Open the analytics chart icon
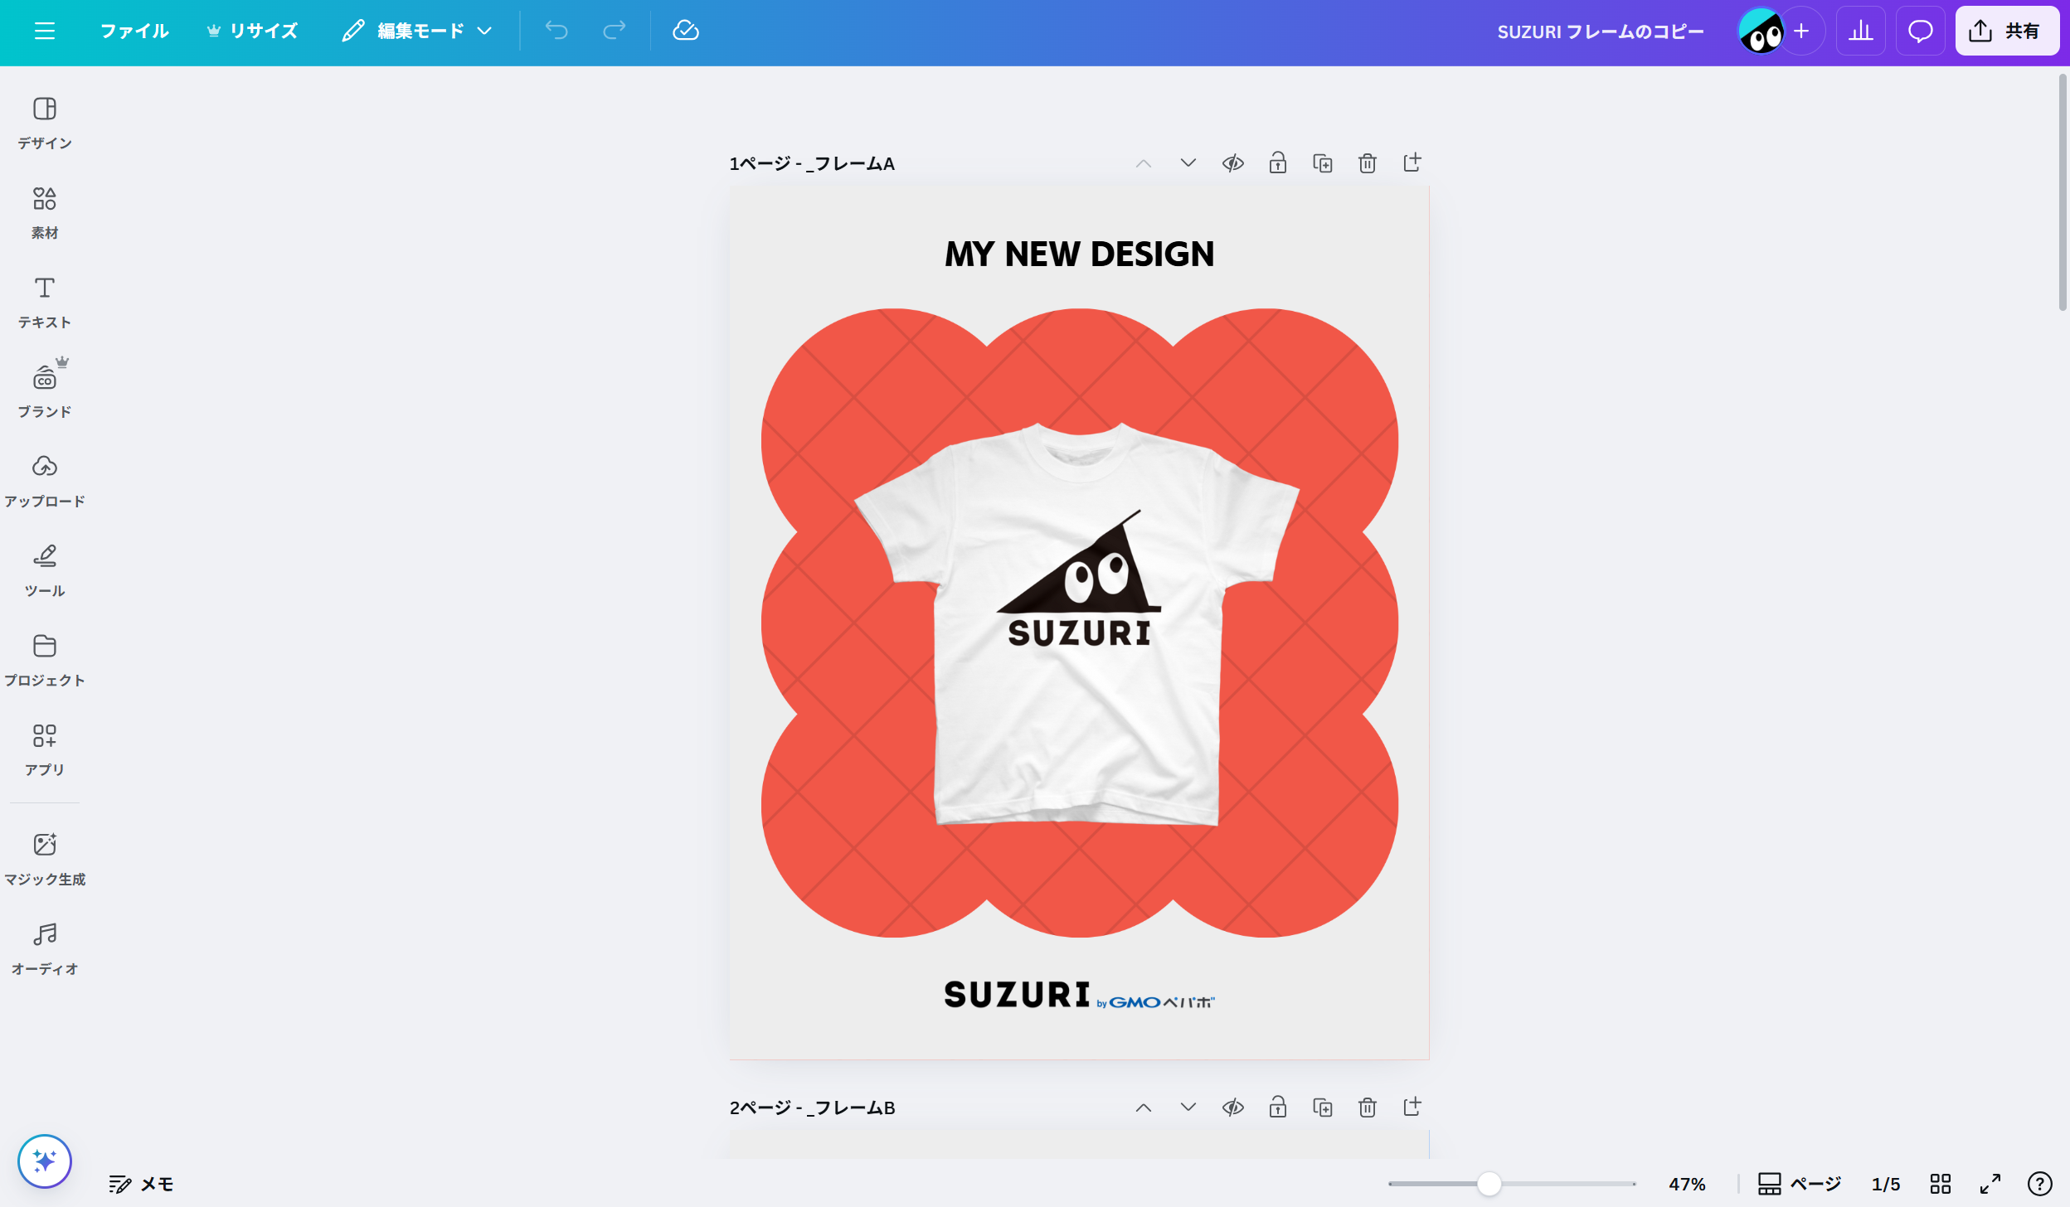 coord(1861,32)
